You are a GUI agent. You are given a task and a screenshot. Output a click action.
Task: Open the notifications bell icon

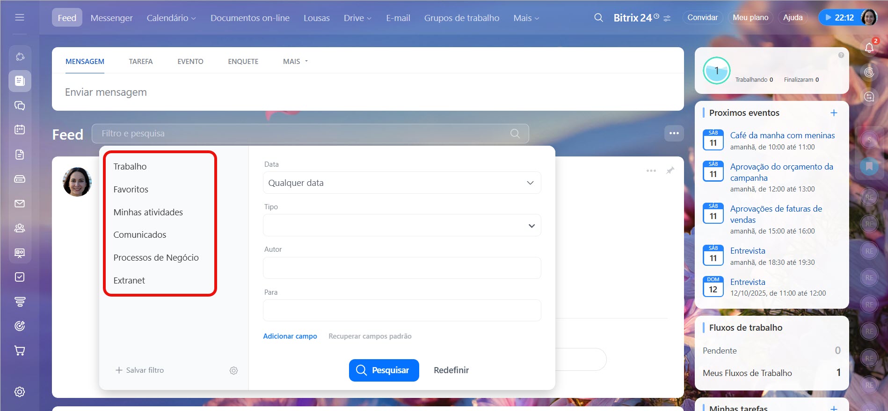(x=869, y=47)
